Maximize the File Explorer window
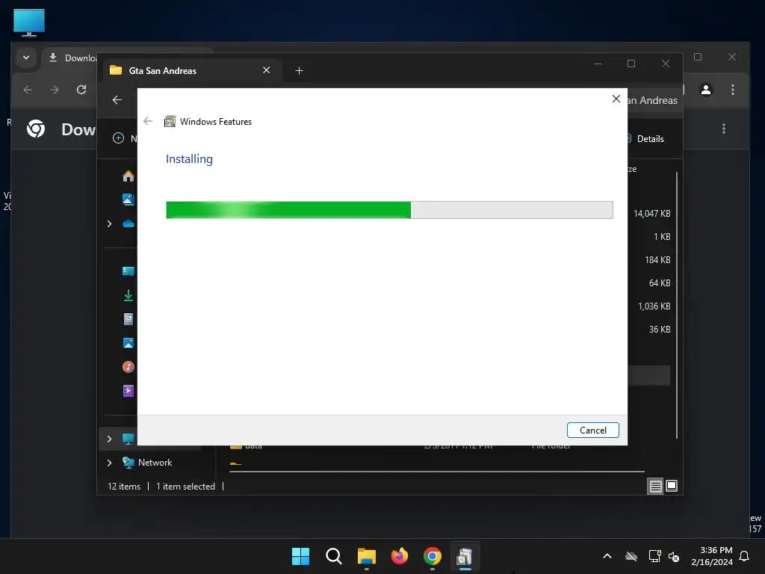 tap(631, 64)
